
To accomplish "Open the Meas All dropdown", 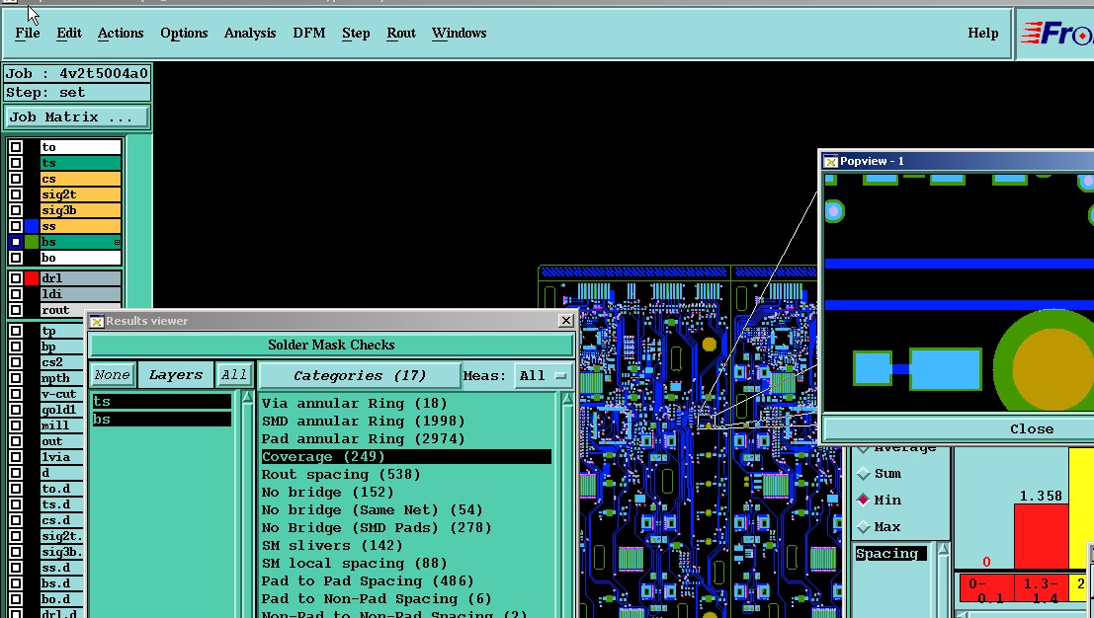I will tap(543, 375).
